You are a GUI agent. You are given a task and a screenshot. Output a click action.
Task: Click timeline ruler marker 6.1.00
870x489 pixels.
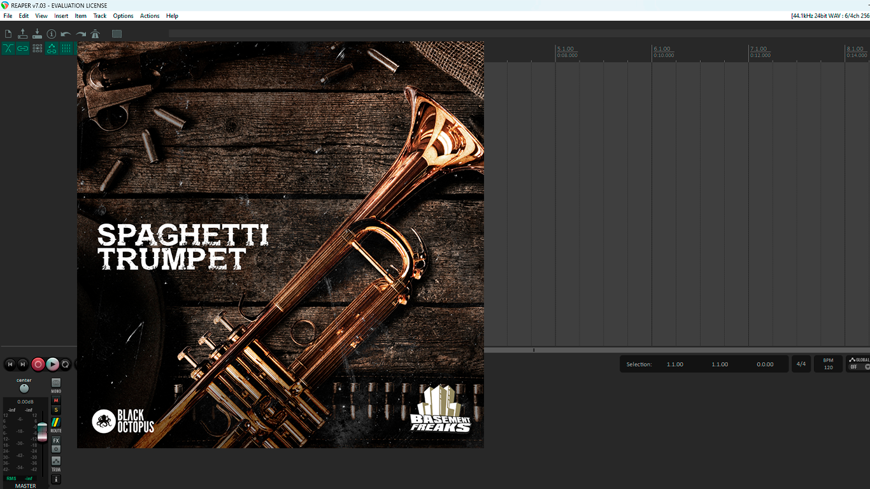pyautogui.click(x=662, y=49)
